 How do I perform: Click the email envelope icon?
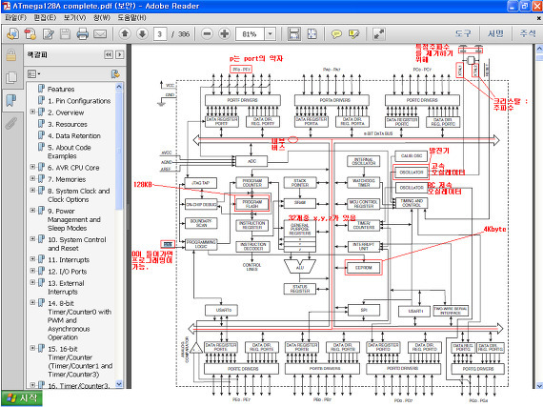point(100,33)
